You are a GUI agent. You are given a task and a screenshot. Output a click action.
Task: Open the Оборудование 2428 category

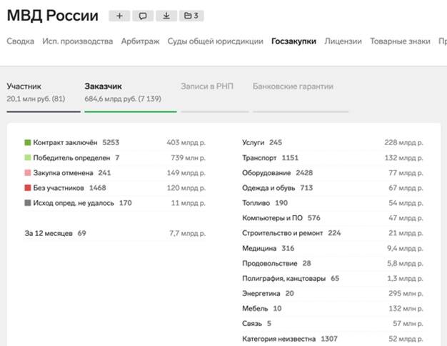(x=333, y=173)
